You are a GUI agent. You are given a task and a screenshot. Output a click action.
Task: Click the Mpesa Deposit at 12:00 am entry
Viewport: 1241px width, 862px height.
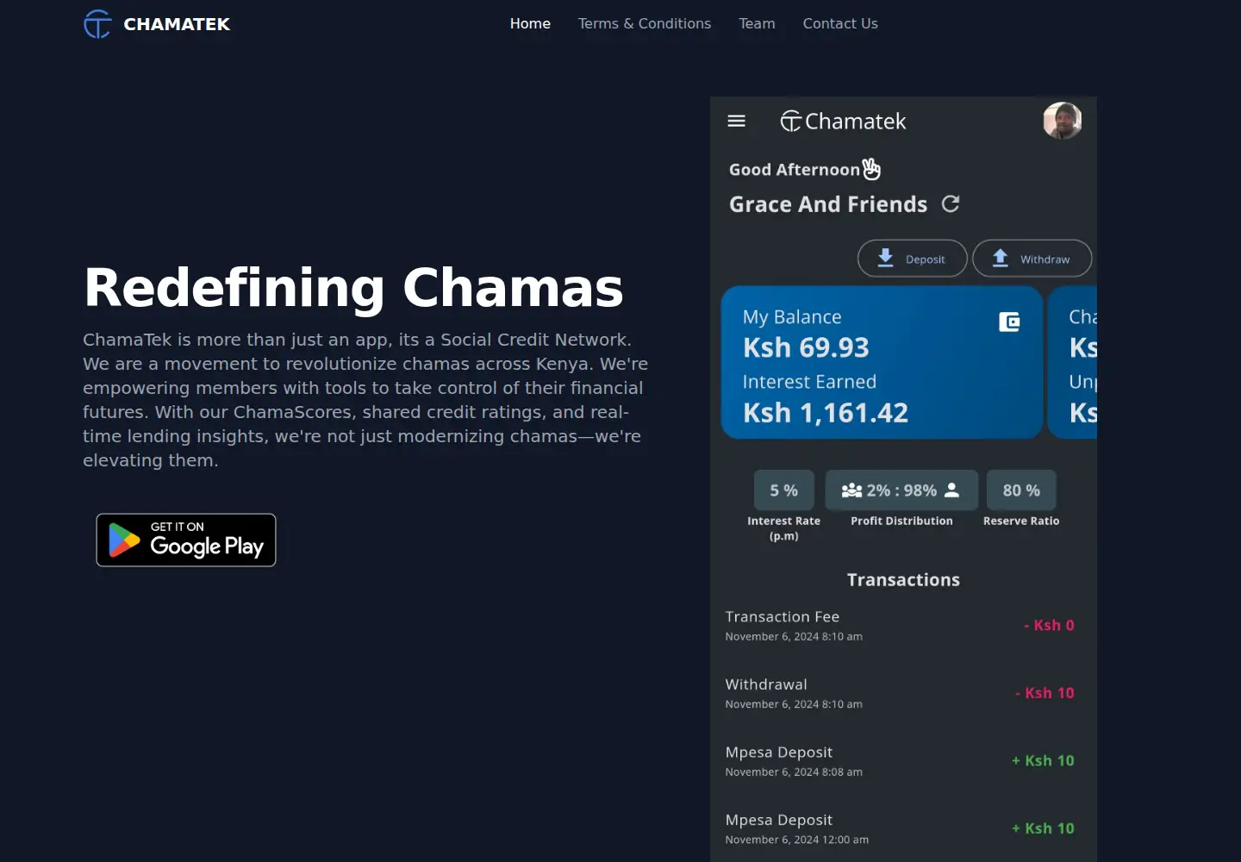(x=900, y=829)
